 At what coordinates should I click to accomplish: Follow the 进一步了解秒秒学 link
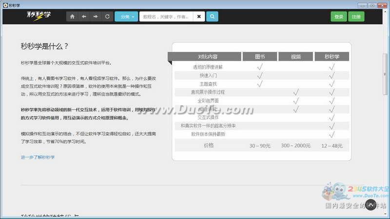[x=38, y=157]
